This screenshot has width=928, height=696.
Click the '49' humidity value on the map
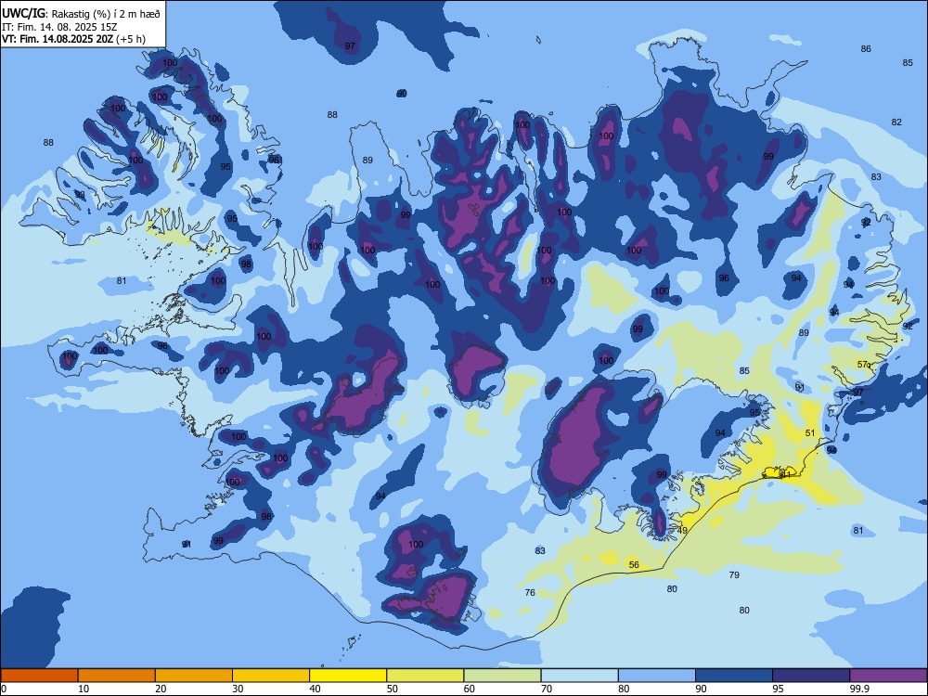pos(682,530)
